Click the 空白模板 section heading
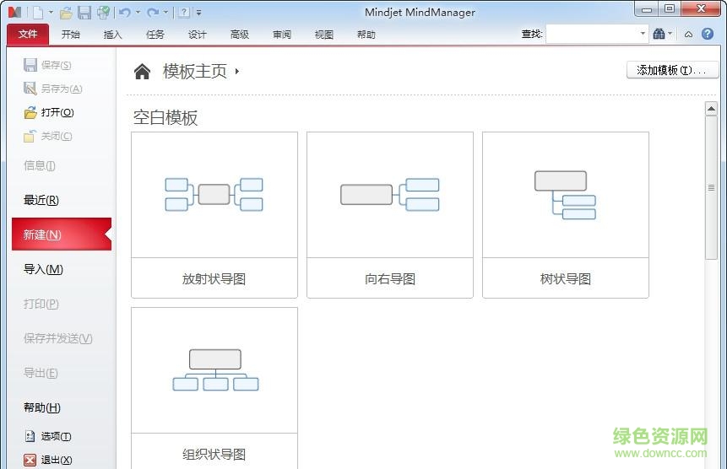Viewport: 727px width, 469px height. coord(165,117)
